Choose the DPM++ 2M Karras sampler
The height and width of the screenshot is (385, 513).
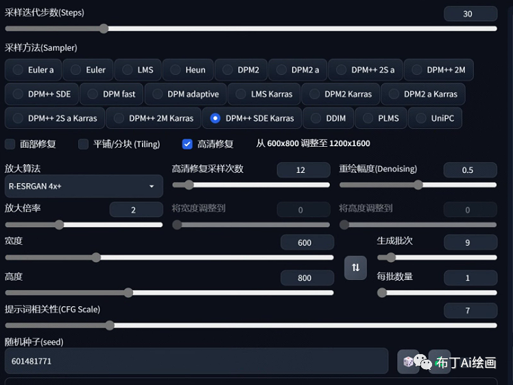154,118
